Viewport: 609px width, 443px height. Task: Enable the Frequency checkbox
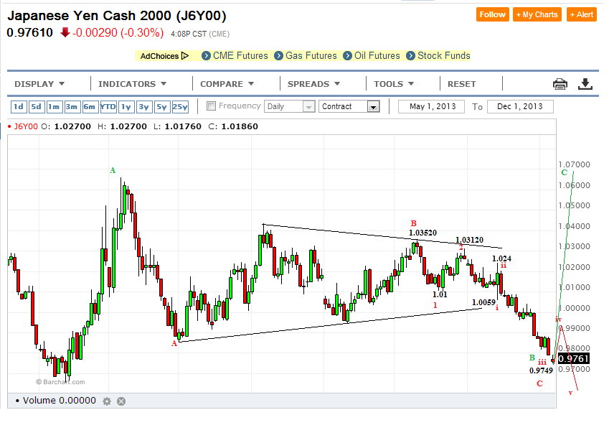(x=211, y=106)
